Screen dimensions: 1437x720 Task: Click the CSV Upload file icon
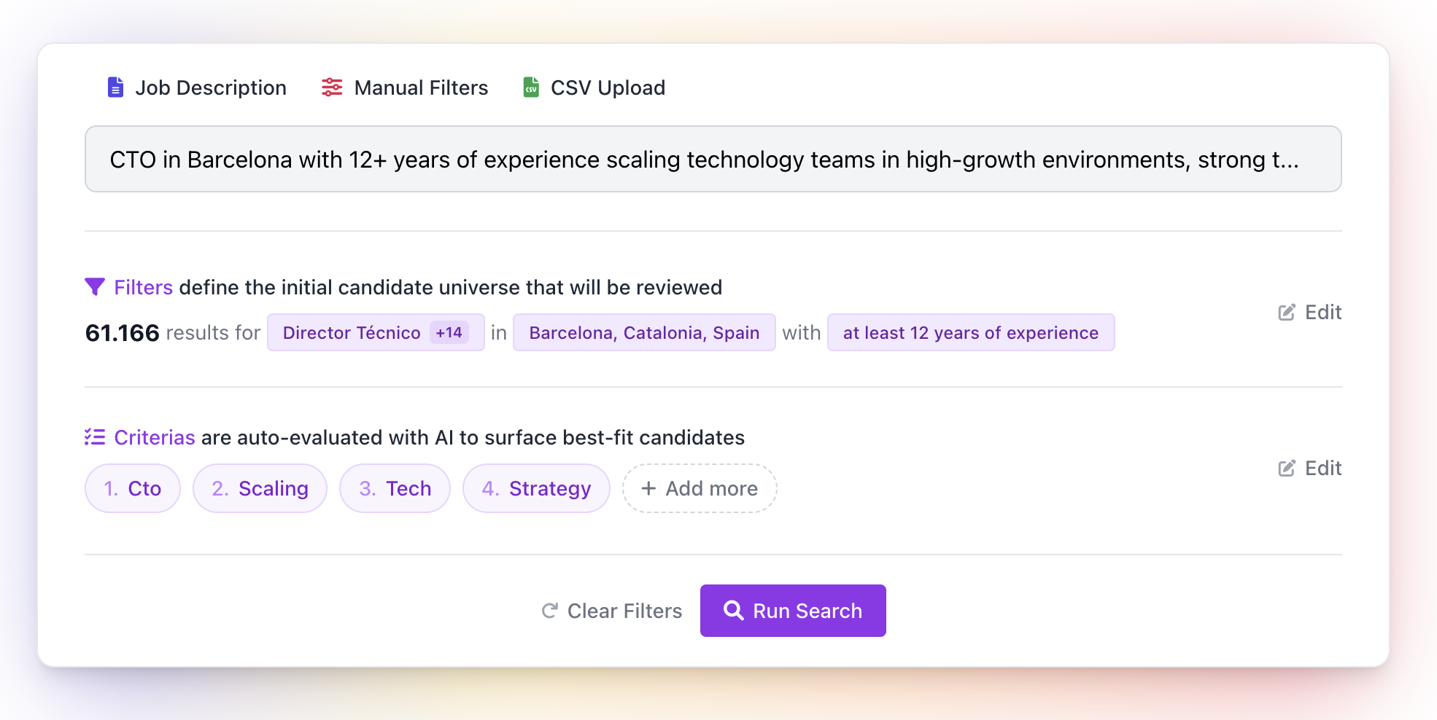pyautogui.click(x=531, y=87)
